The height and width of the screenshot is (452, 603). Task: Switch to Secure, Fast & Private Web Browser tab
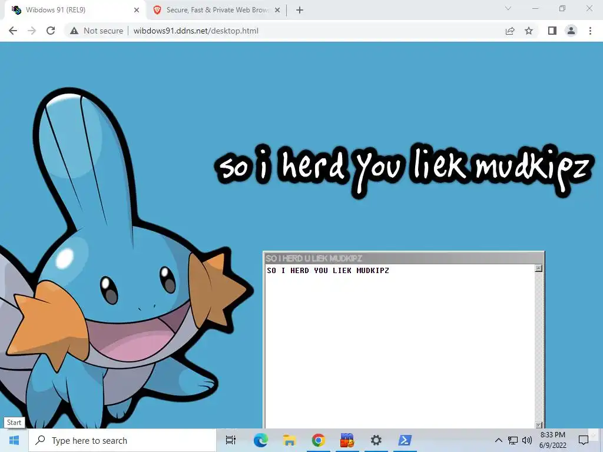click(217, 10)
